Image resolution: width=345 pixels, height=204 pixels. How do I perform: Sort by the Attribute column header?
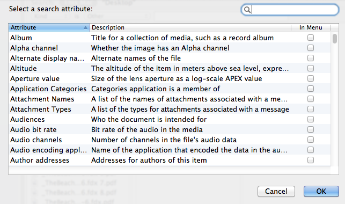(49, 27)
